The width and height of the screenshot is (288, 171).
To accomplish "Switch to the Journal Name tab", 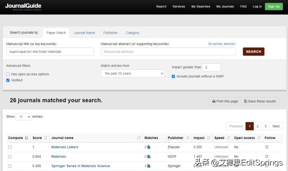I will click(84, 33).
